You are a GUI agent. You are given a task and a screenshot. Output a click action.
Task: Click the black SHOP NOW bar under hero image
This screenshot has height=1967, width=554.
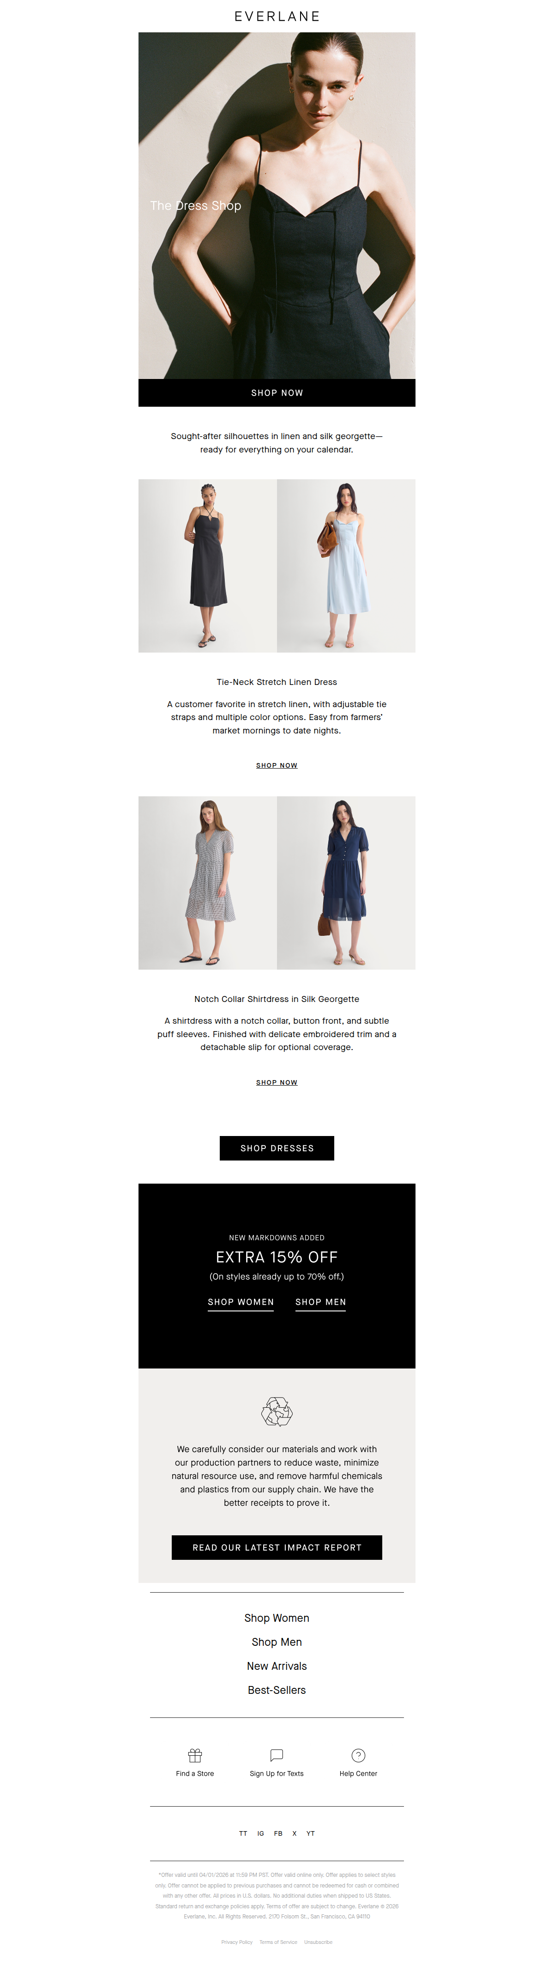[x=277, y=392]
